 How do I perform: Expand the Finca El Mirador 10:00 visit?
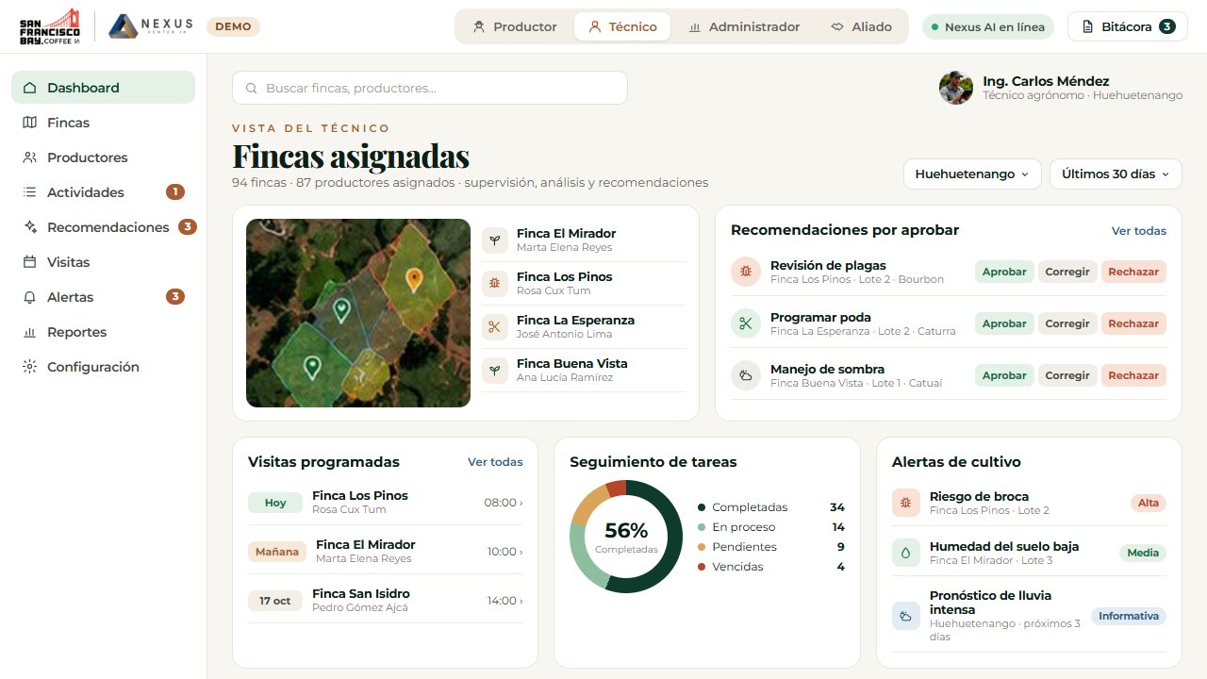pyautogui.click(x=385, y=551)
